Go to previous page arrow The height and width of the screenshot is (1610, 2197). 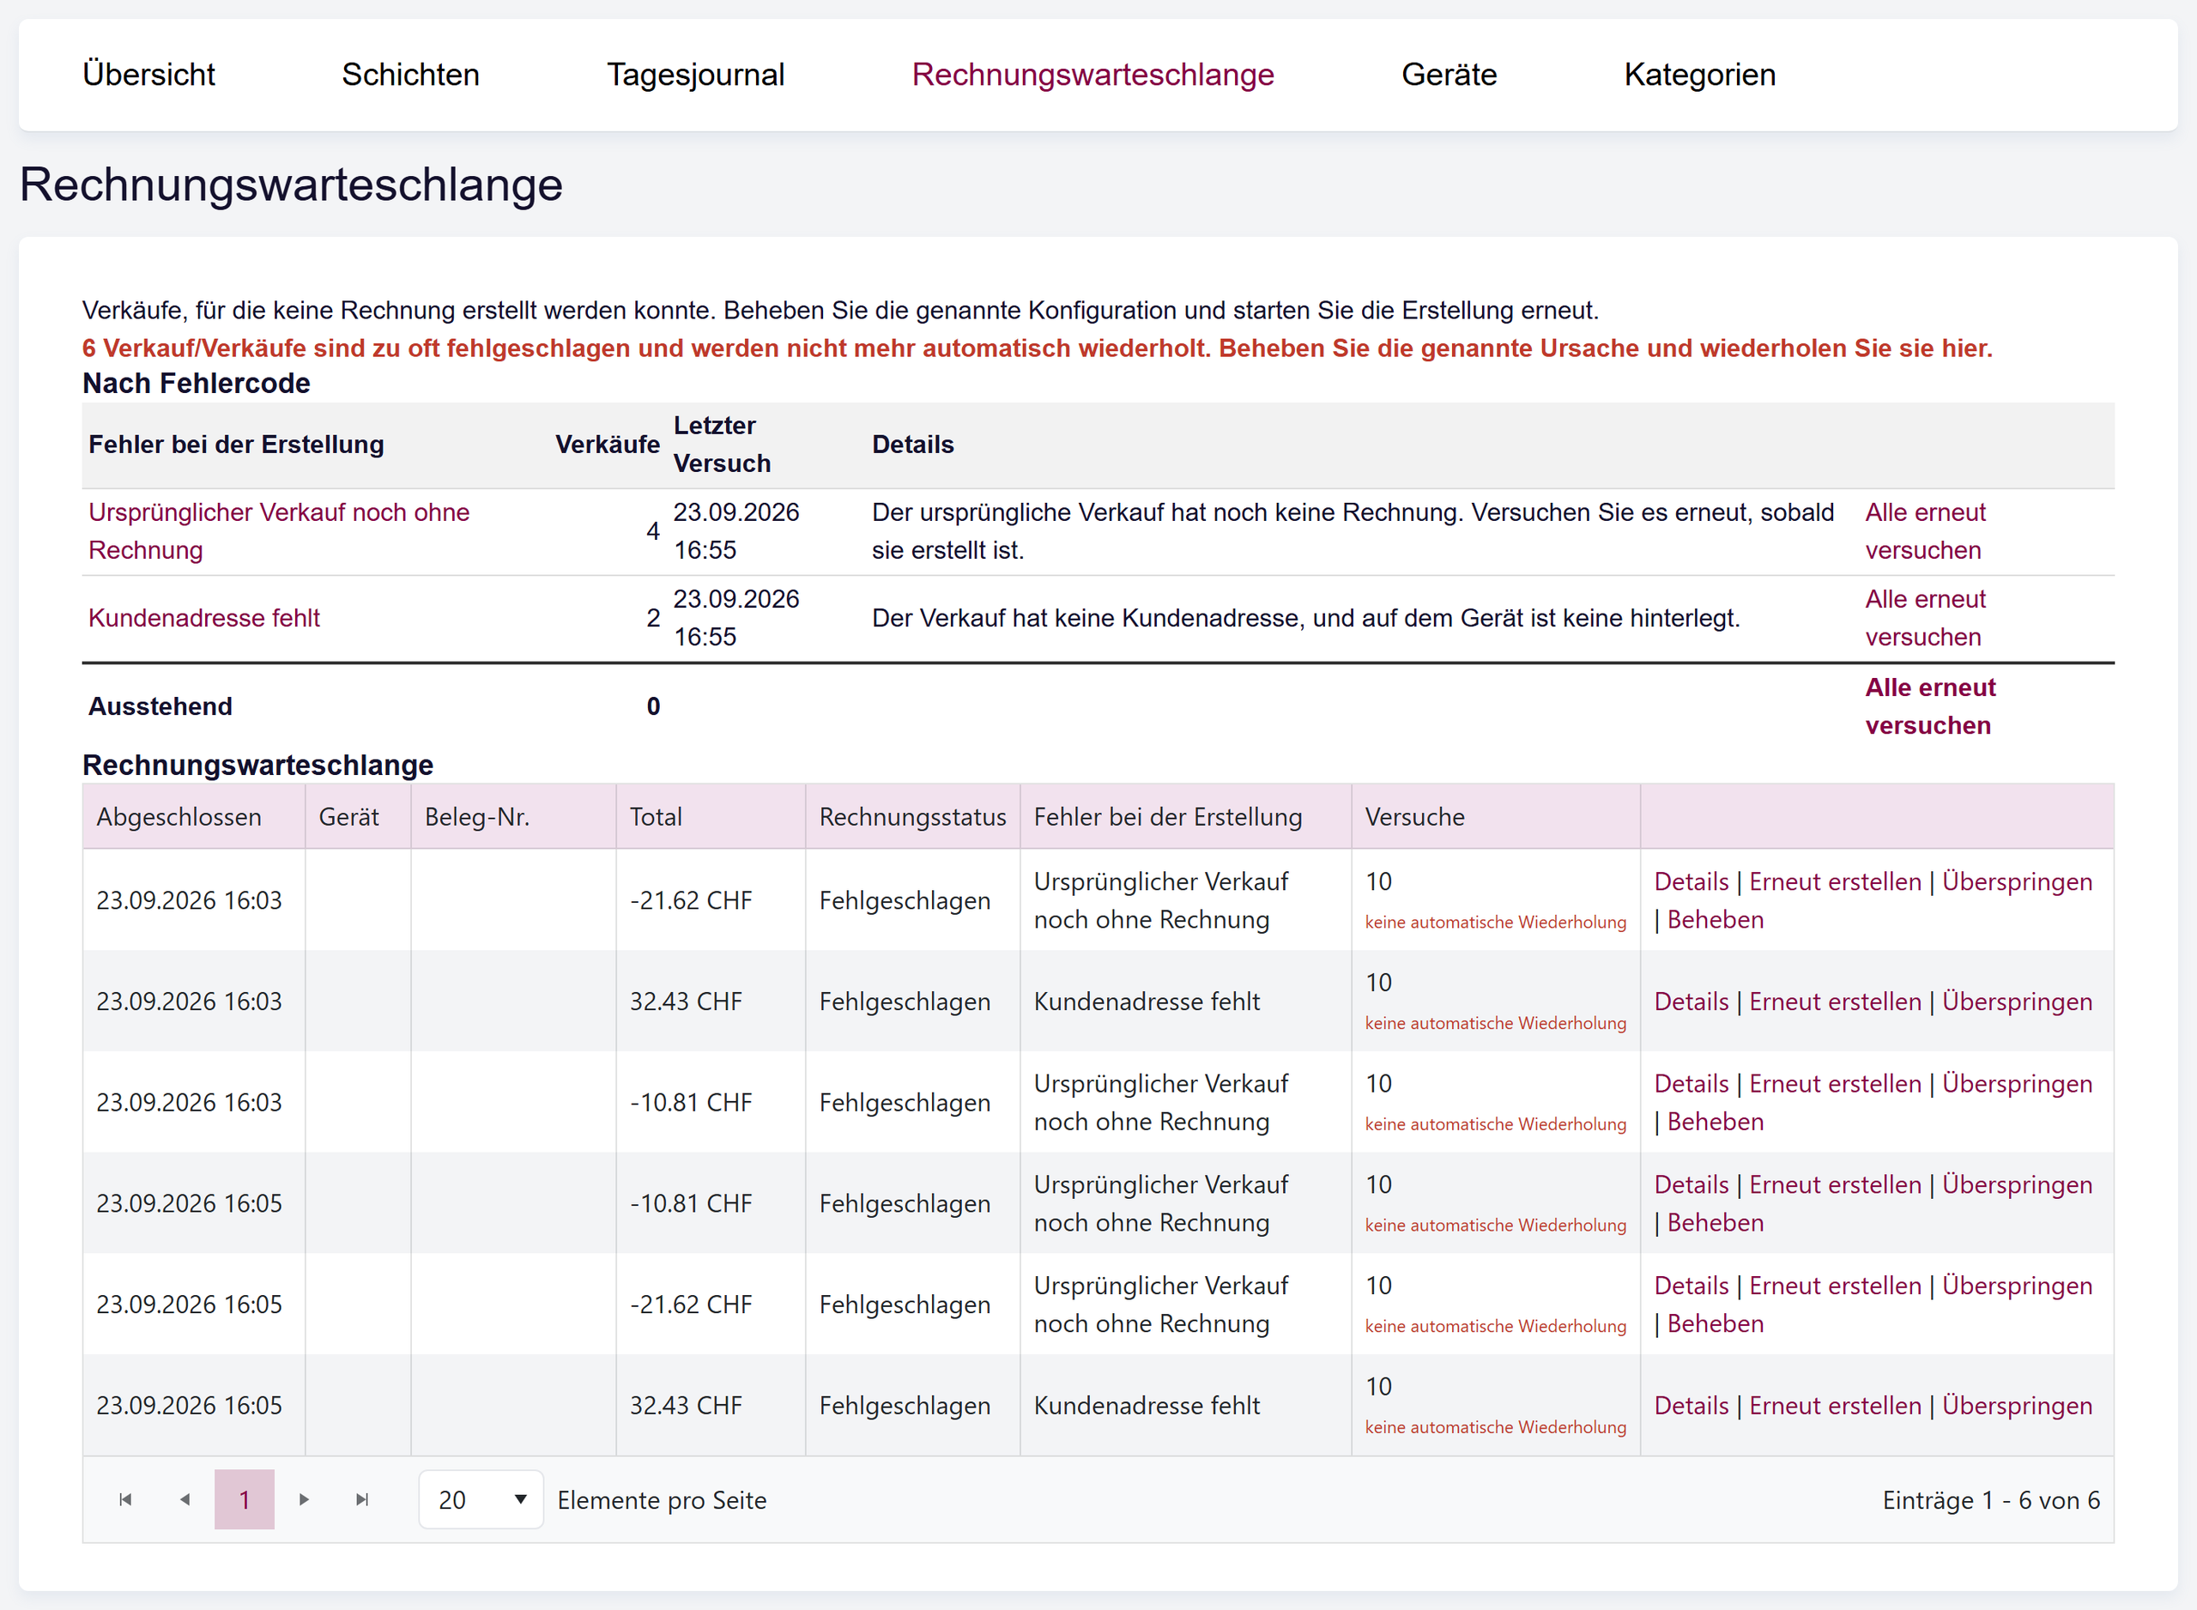coord(185,1500)
